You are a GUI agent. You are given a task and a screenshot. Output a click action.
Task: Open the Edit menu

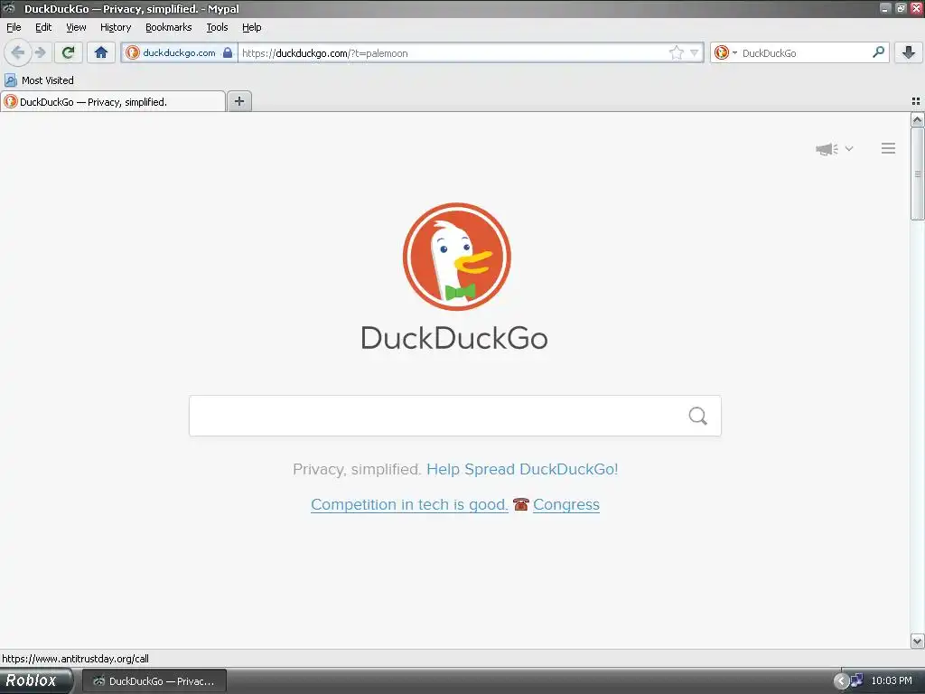(x=43, y=27)
